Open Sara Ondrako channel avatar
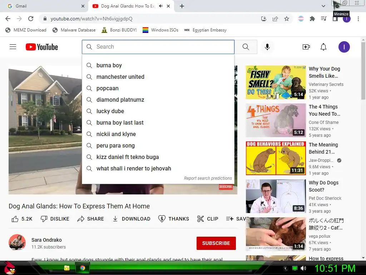The height and width of the screenshot is (275, 366). [17, 242]
